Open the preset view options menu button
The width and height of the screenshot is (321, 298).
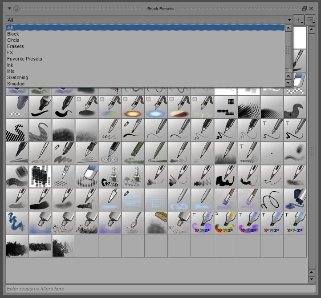point(311,20)
